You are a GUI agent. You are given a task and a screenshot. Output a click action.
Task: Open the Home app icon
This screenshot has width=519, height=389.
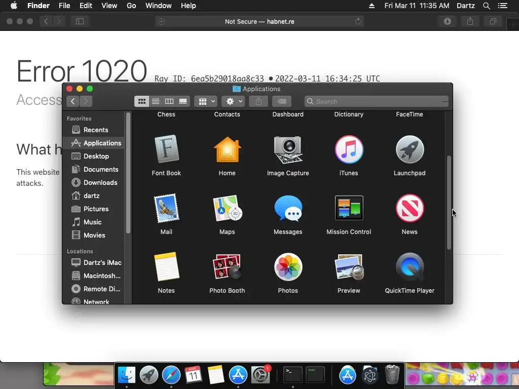pos(227,149)
